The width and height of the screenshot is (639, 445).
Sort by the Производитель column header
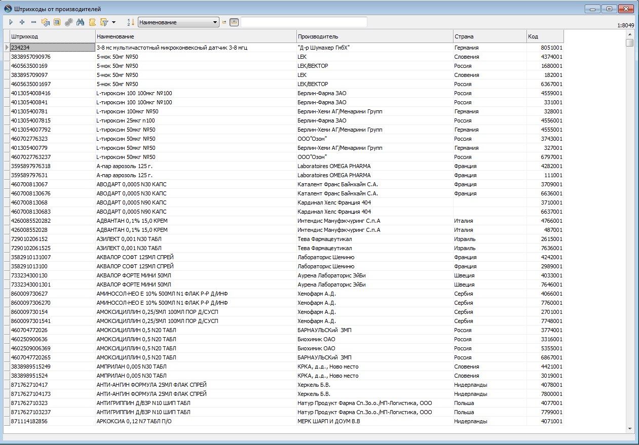coord(374,36)
